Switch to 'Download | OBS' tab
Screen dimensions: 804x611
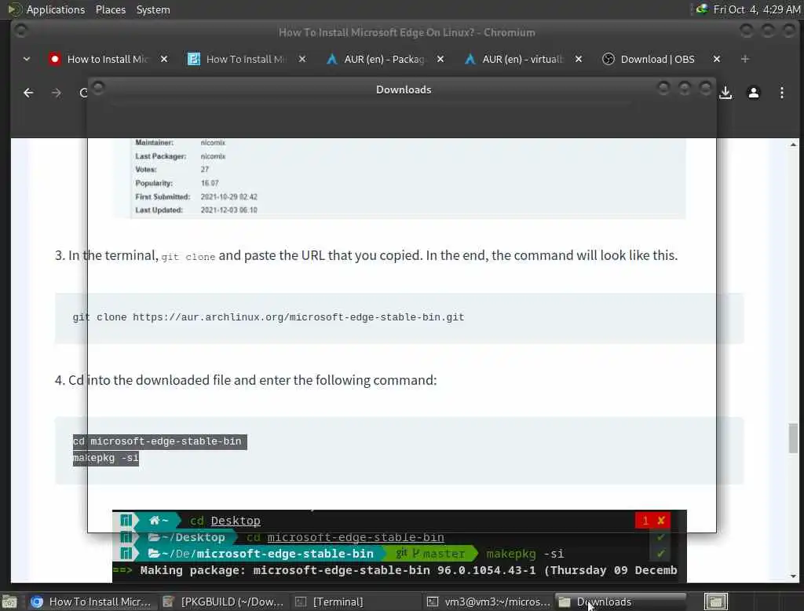[657, 59]
